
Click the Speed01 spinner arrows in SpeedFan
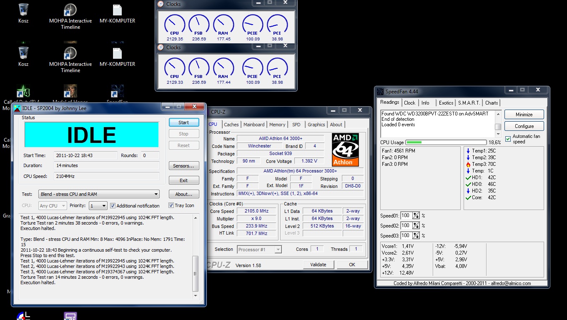pyautogui.click(x=416, y=215)
